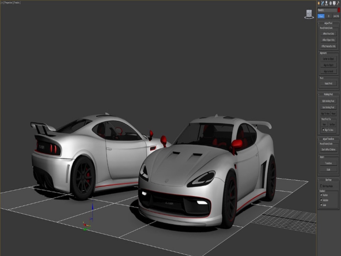The image size is (341, 256).
Task: Toggle Position checkbox under Enabled
Action: click(321, 195)
